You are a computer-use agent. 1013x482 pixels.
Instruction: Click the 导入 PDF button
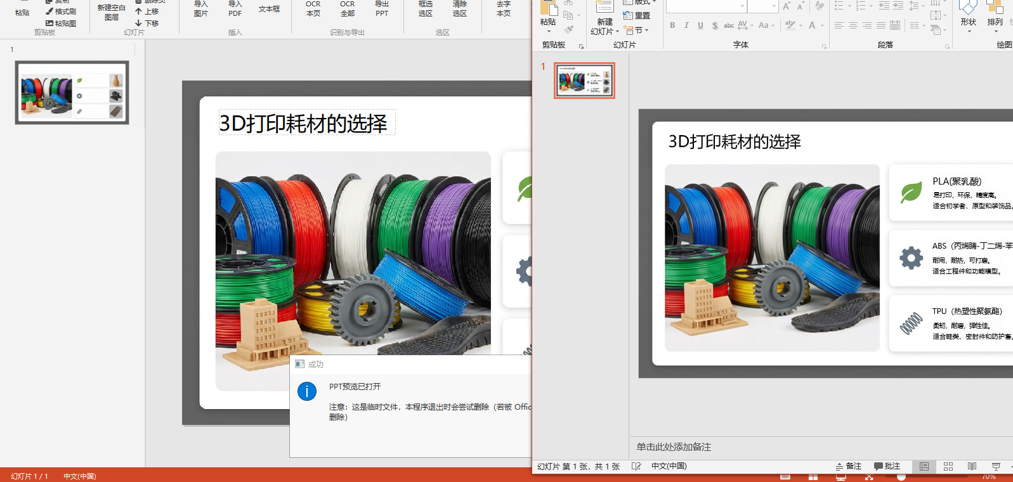pos(235,9)
